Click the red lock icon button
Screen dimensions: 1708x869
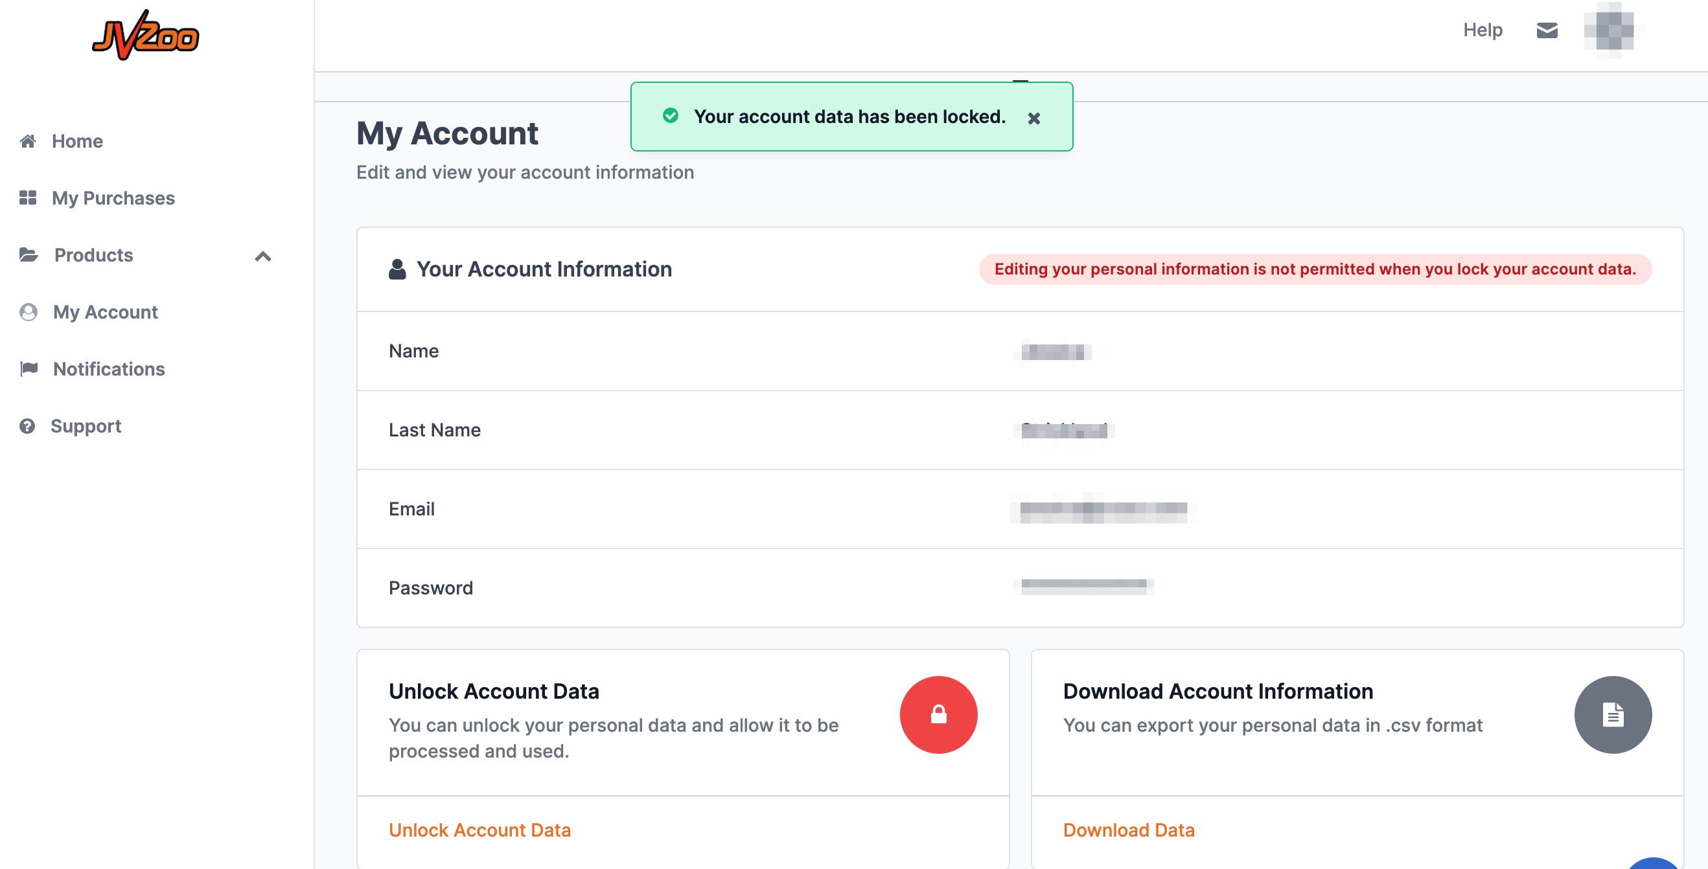point(938,714)
